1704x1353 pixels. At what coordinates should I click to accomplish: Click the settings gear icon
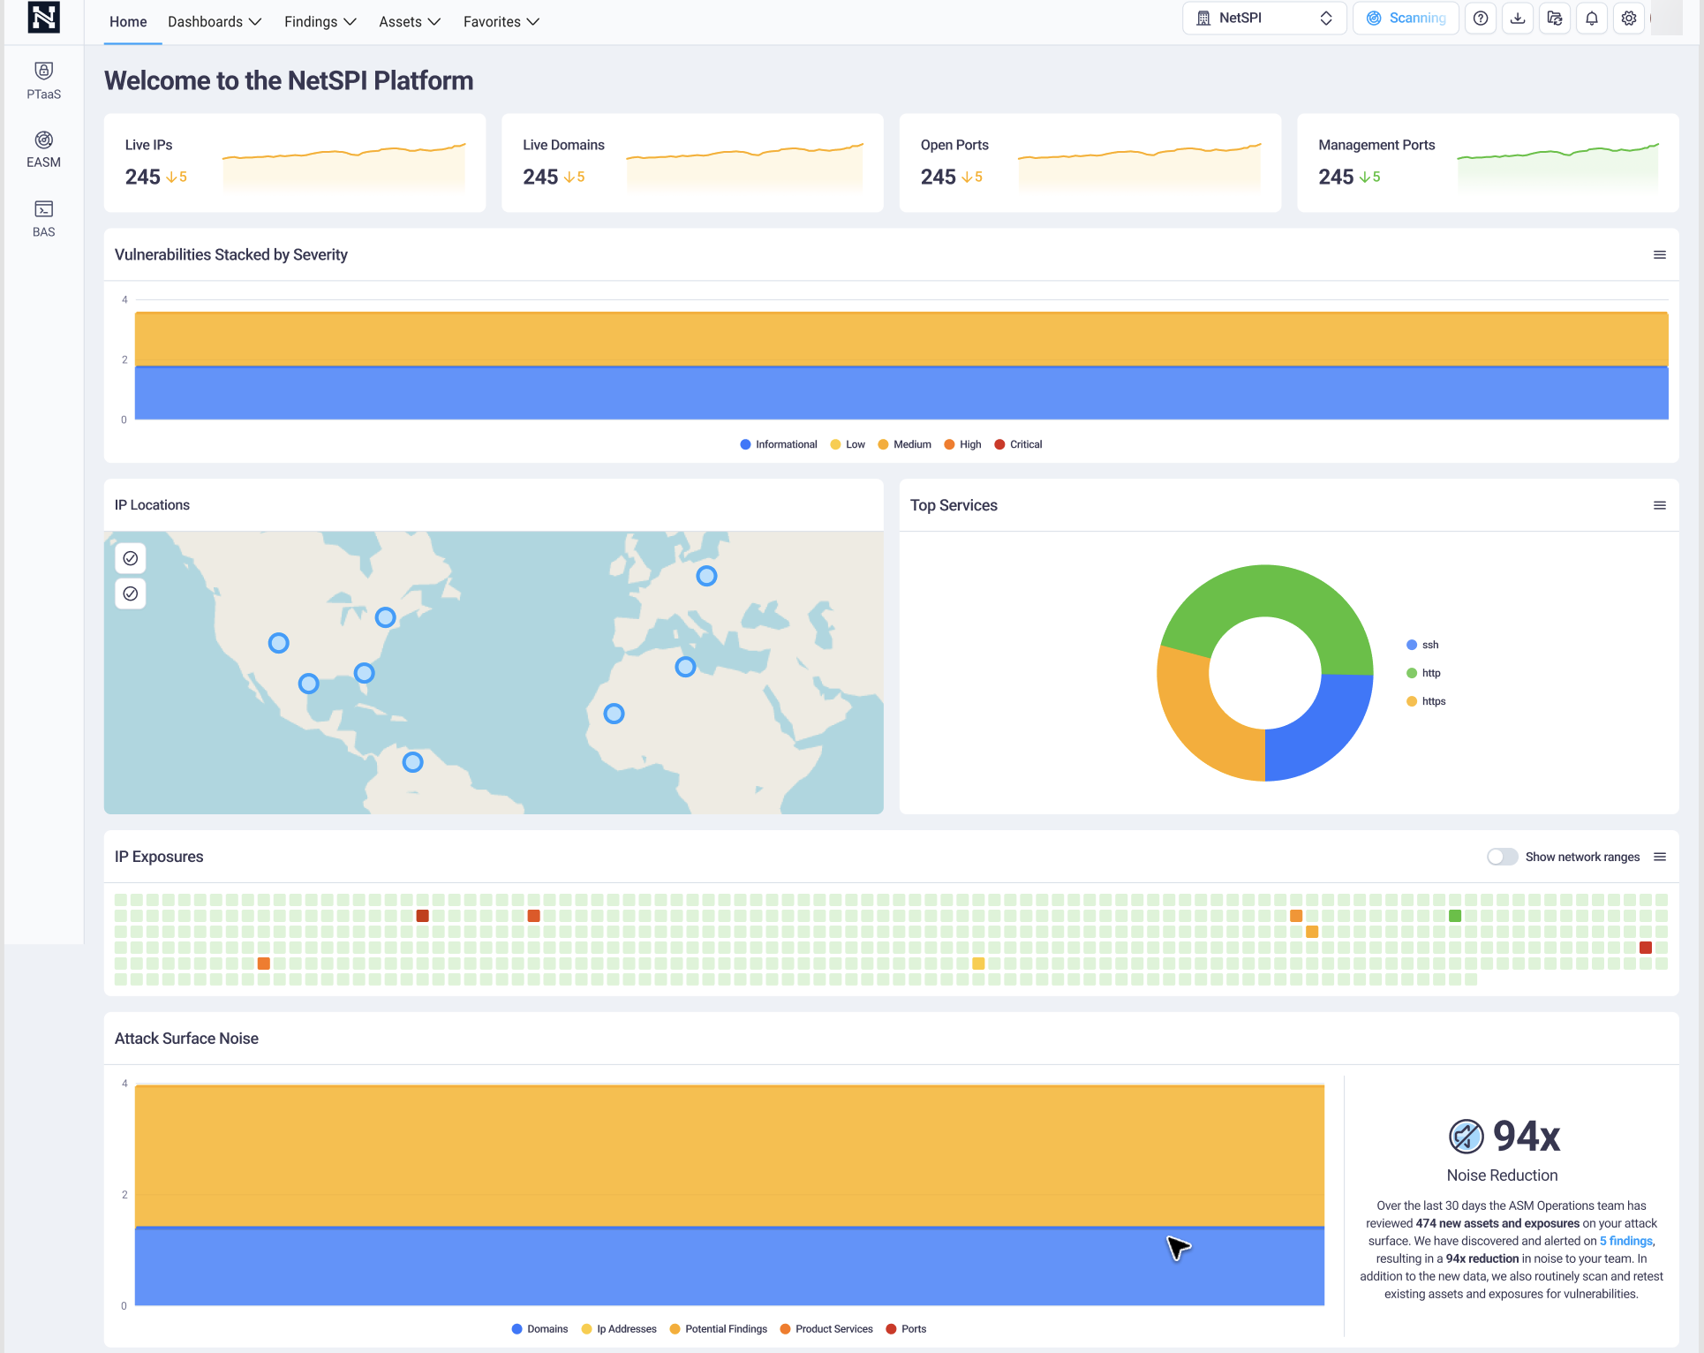point(1629,18)
